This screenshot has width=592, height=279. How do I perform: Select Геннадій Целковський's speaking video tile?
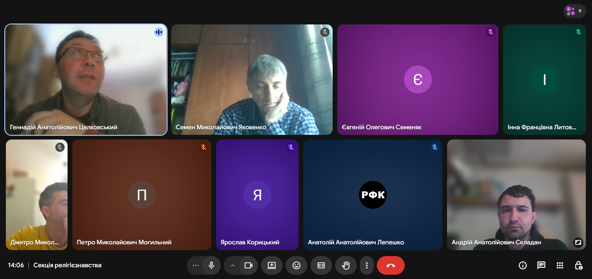click(x=86, y=80)
